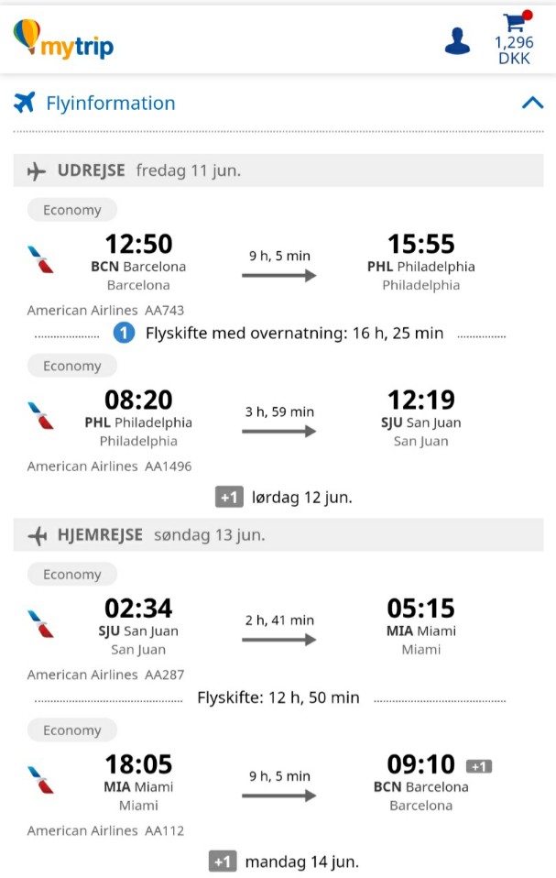
Task: Click the +1 badge beside 09:10 arrival
Action: (x=479, y=766)
